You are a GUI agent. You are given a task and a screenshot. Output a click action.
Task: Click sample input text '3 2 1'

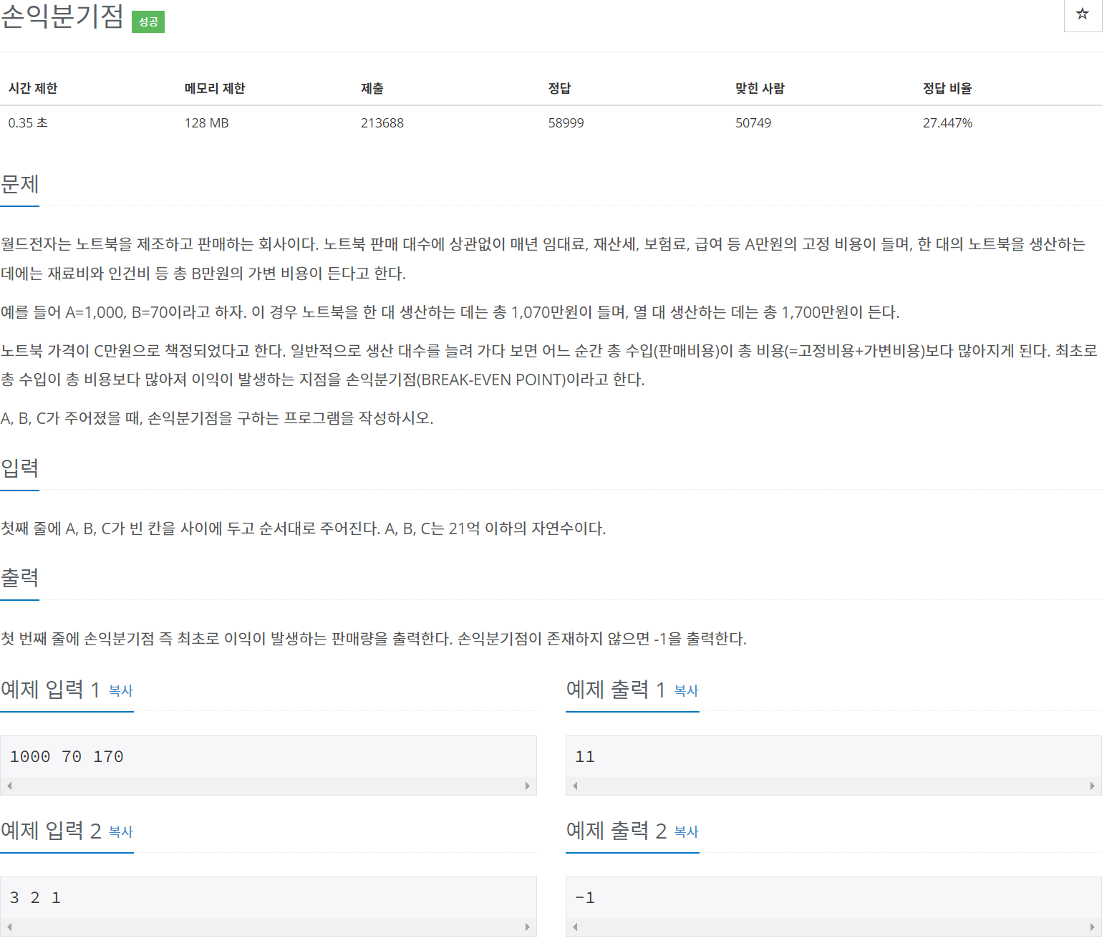coord(35,898)
